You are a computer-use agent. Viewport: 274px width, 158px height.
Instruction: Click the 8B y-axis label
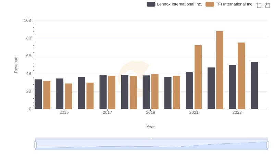pyautogui.click(x=29, y=38)
